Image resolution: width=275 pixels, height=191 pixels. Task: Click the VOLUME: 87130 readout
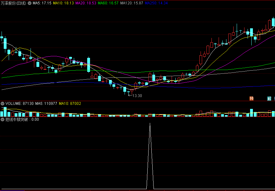(20, 104)
